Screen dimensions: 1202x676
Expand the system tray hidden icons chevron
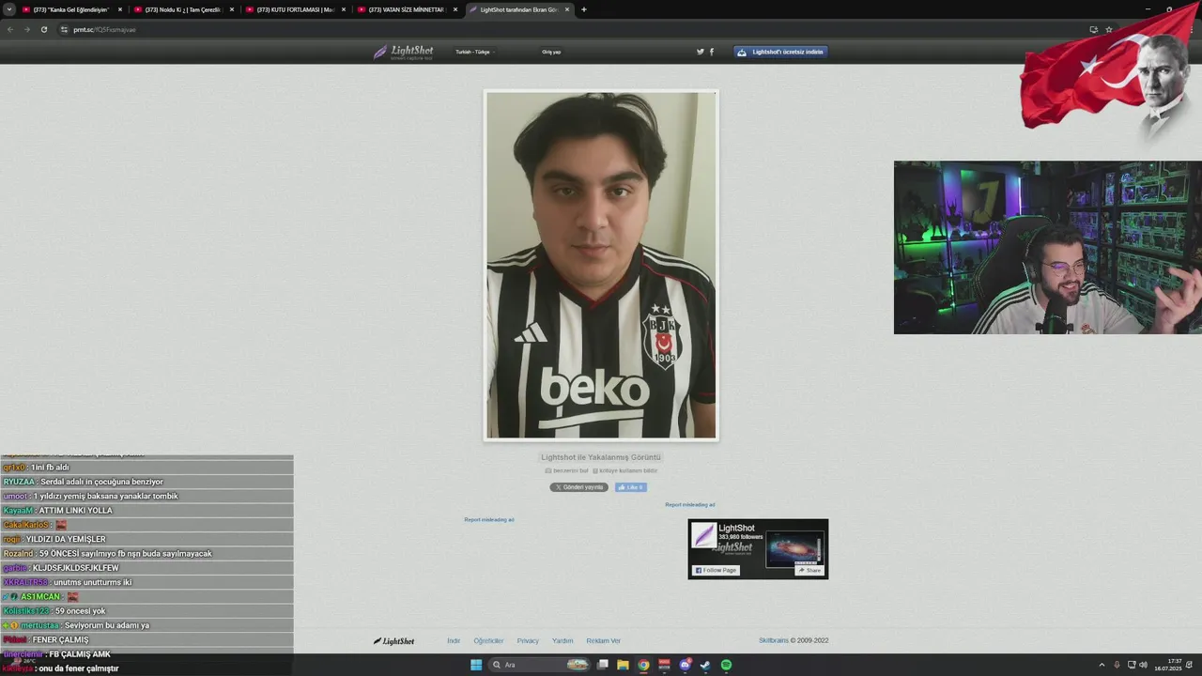[x=1102, y=665]
